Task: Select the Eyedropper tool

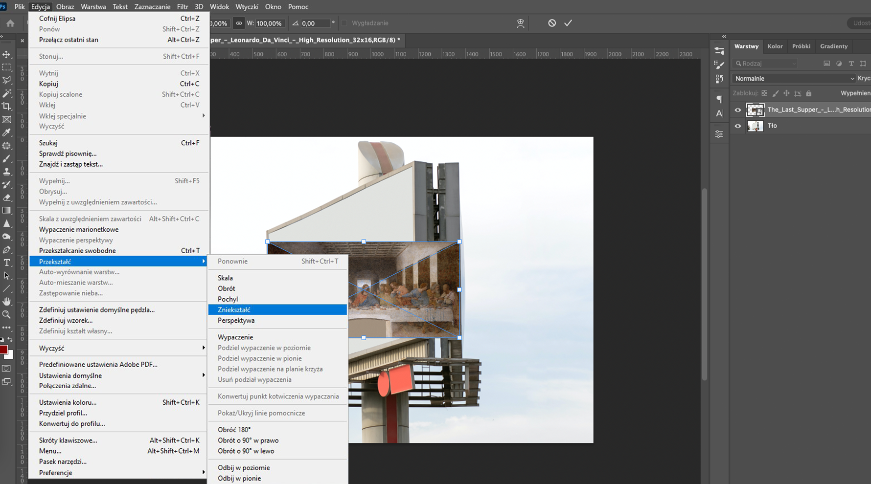Action: pyautogui.click(x=7, y=132)
